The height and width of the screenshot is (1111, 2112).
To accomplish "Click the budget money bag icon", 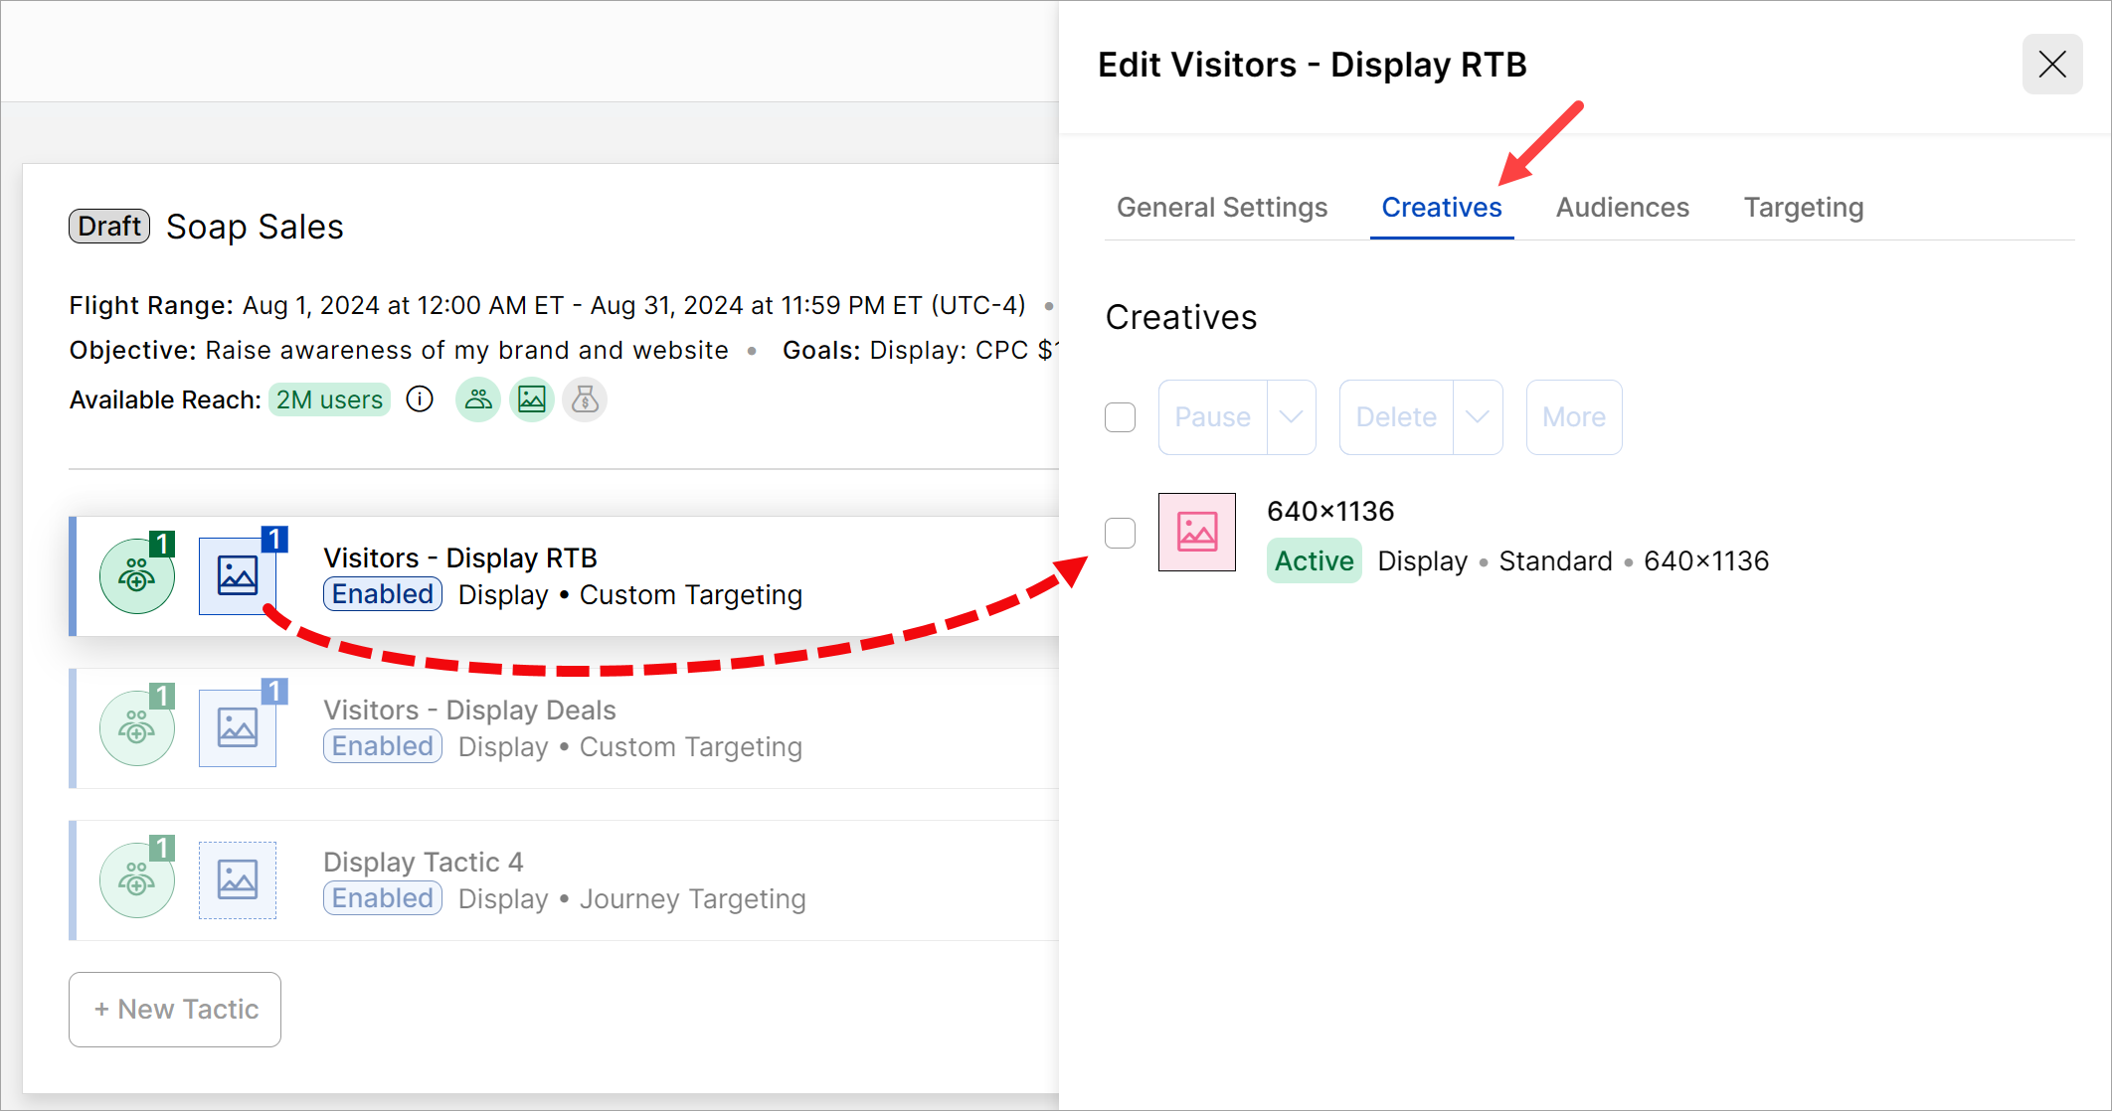I will pyautogui.click(x=585, y=399).
